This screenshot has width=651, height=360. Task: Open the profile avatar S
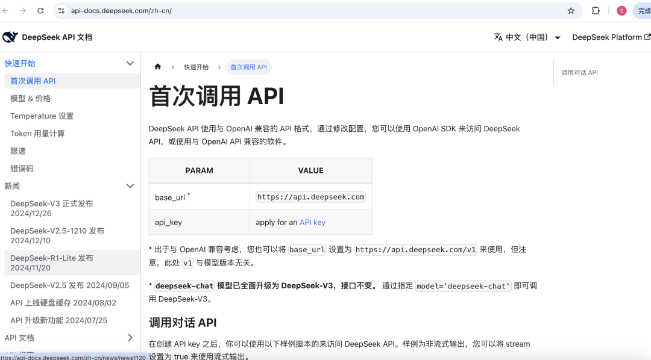621,11
